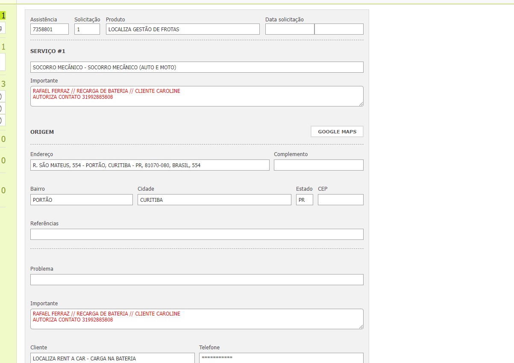514x363 pixels.
Task: Click the Data solicitação label
Action: pyautogui.click(x=285, y=19)
